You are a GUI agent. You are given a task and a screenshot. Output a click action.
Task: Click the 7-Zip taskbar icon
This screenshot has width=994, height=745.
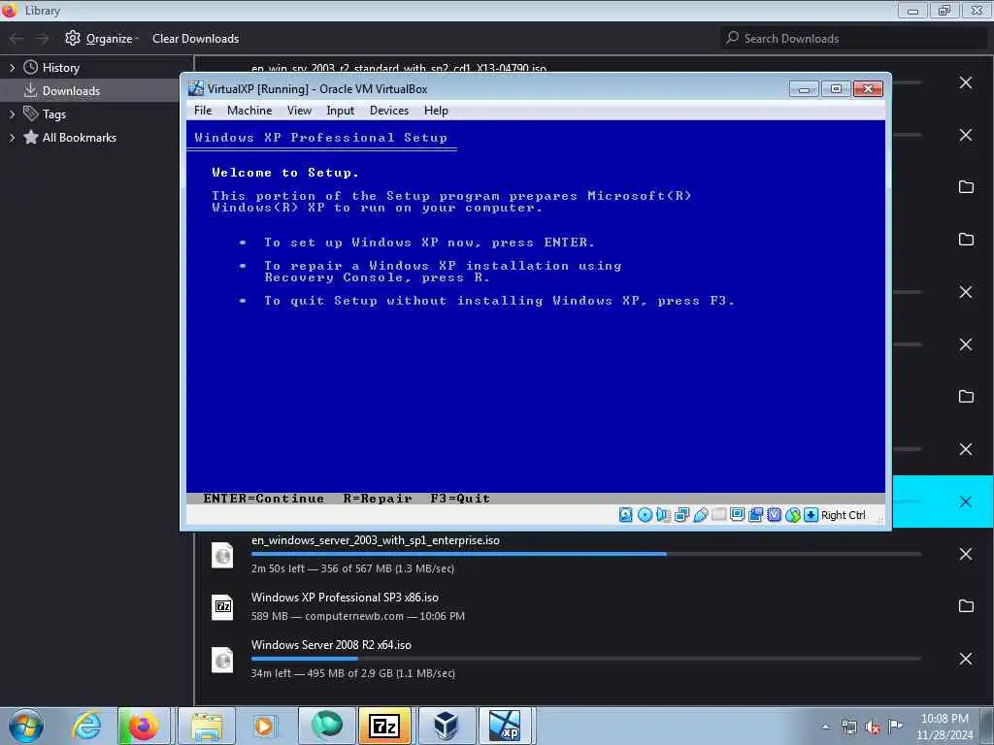384,726
